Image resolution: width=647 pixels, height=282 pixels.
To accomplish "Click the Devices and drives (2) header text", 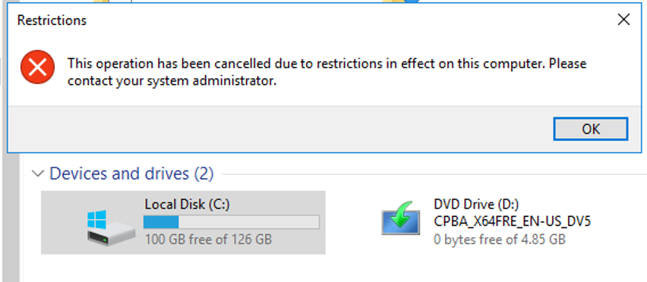I will (x=131, y=174).
